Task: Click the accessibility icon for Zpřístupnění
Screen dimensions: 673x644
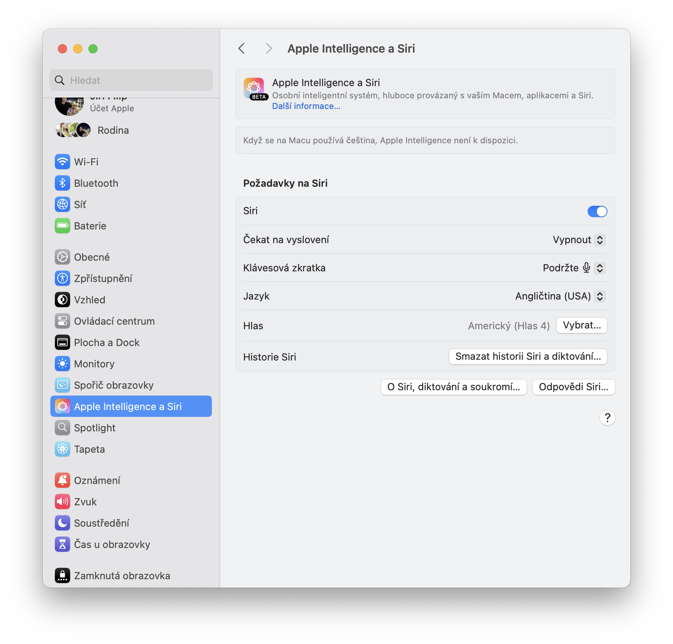Action: point(62,279)
